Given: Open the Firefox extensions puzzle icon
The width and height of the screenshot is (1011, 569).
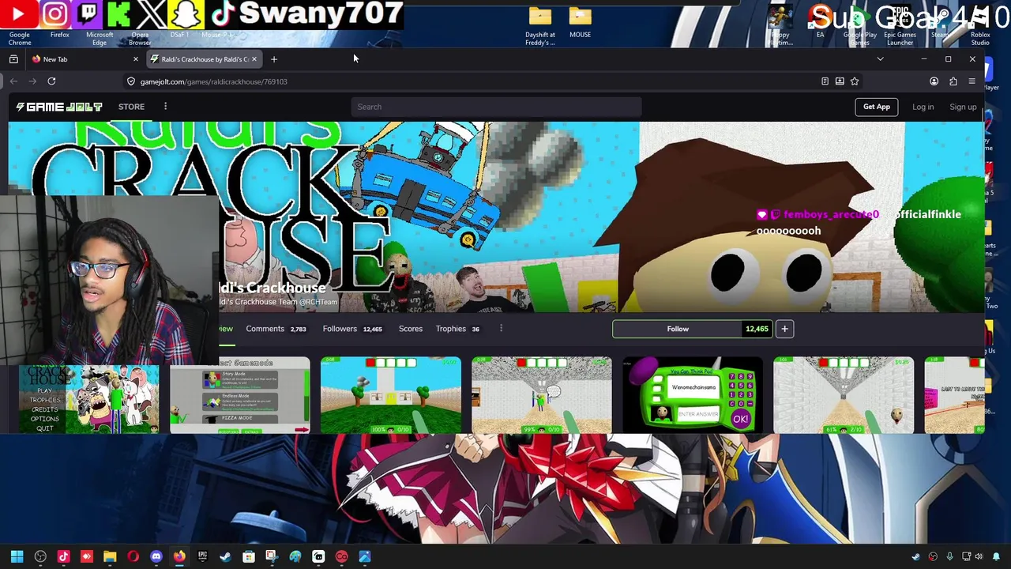Looking at the screenshot, I should click(x=953, y=81).
